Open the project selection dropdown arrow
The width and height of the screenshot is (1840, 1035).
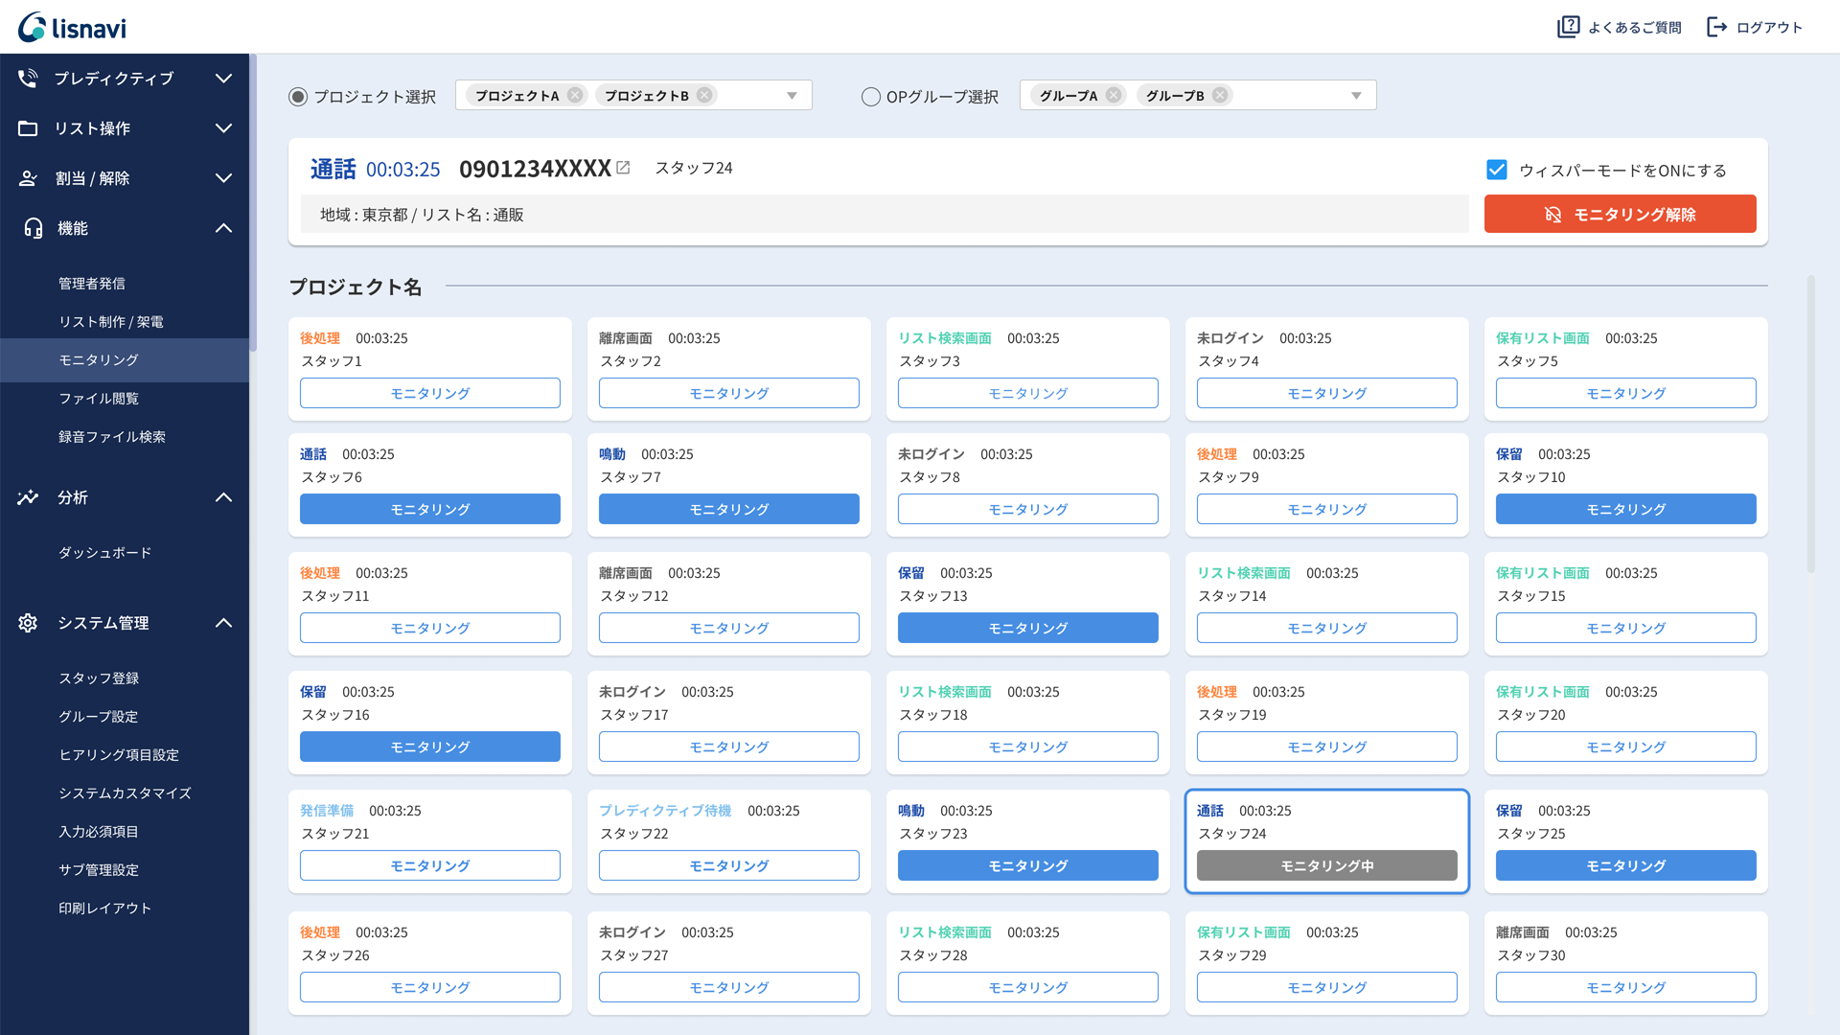(x=792, y=96)
